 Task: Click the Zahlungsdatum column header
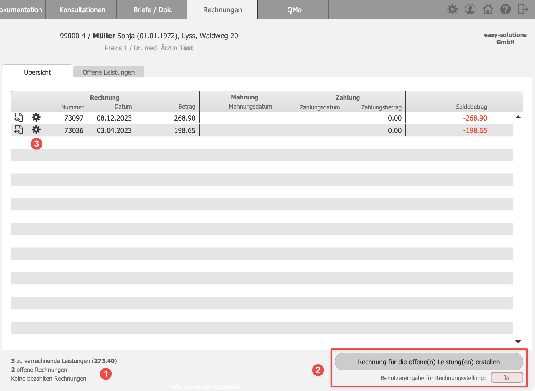coord(320,107)
